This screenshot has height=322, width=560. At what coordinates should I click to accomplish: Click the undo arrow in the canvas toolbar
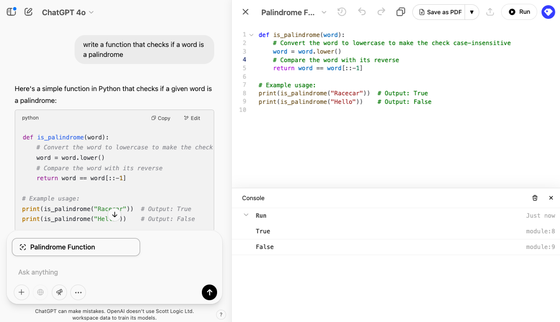tap(362, 12)
